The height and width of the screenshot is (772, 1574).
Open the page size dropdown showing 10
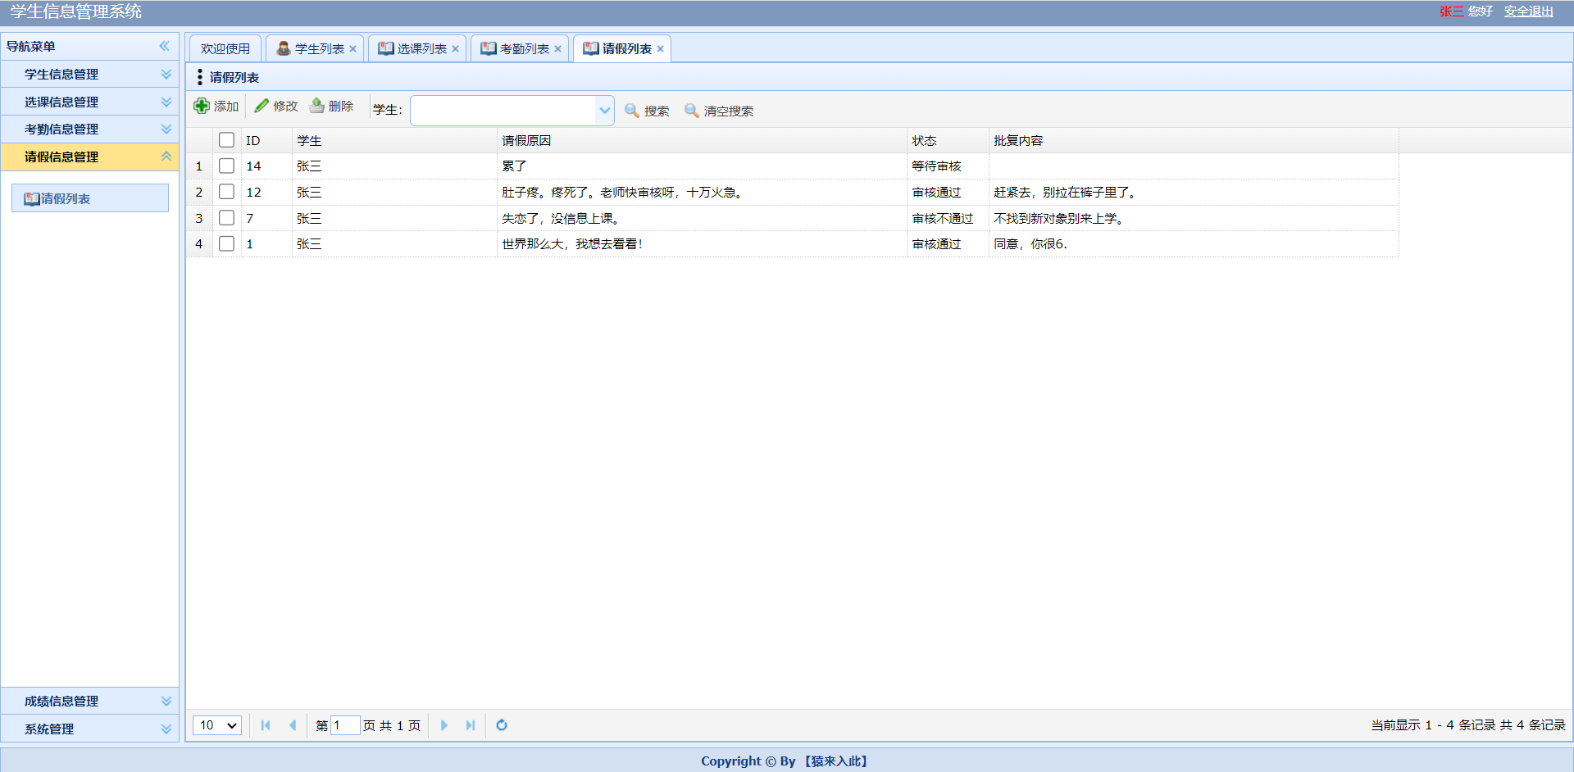point(217,725)
